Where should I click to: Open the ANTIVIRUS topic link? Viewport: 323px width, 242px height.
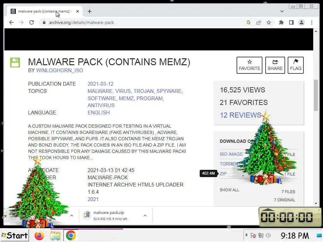pos(101,105)
